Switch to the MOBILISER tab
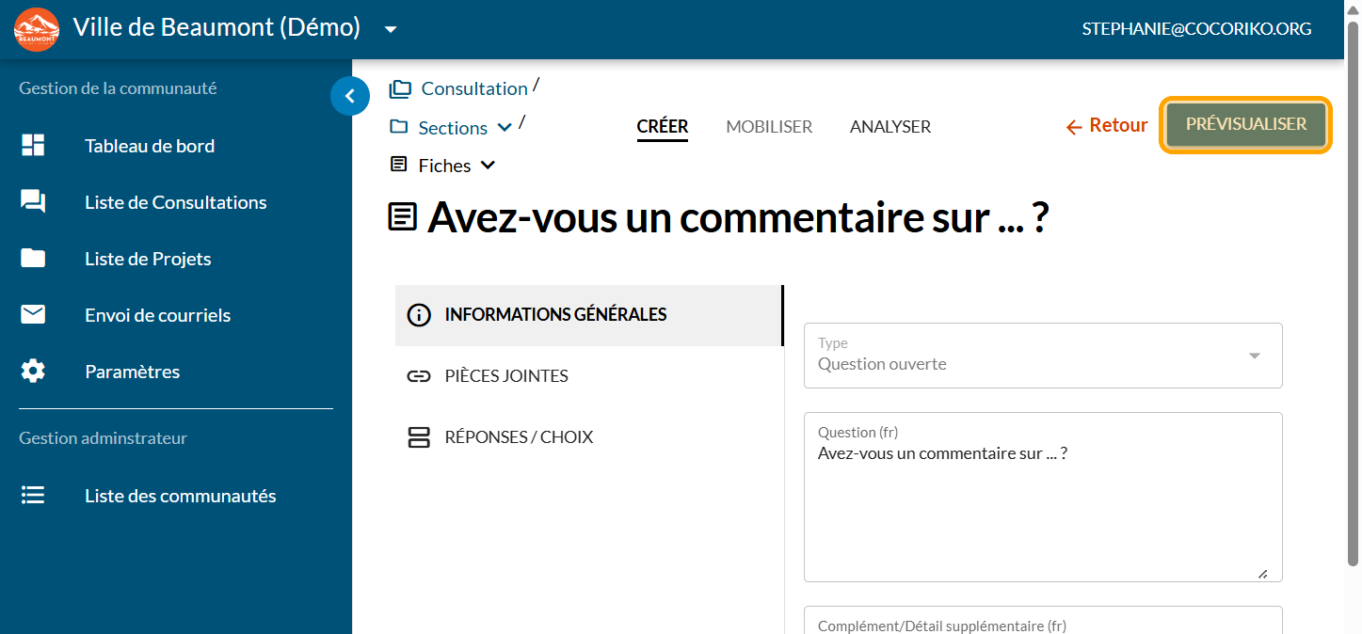Viewport: 1362px width, 634px height. point(769,127)
